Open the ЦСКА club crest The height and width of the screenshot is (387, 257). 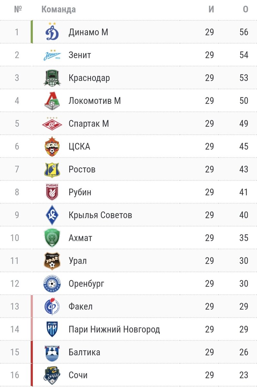point(52,146)
